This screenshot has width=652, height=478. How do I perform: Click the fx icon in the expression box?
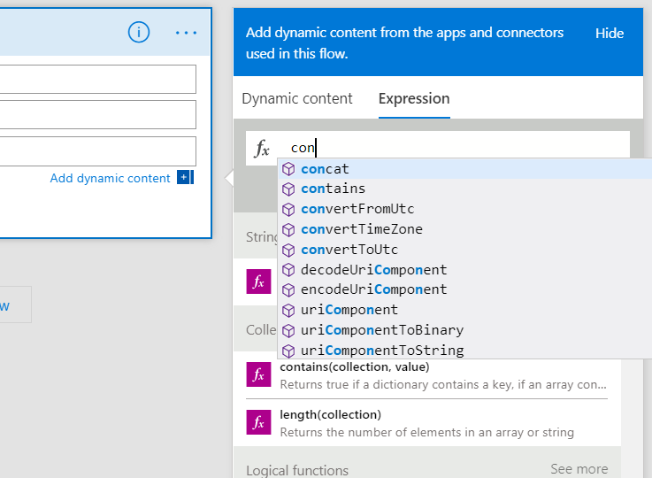tap(262, 149)
